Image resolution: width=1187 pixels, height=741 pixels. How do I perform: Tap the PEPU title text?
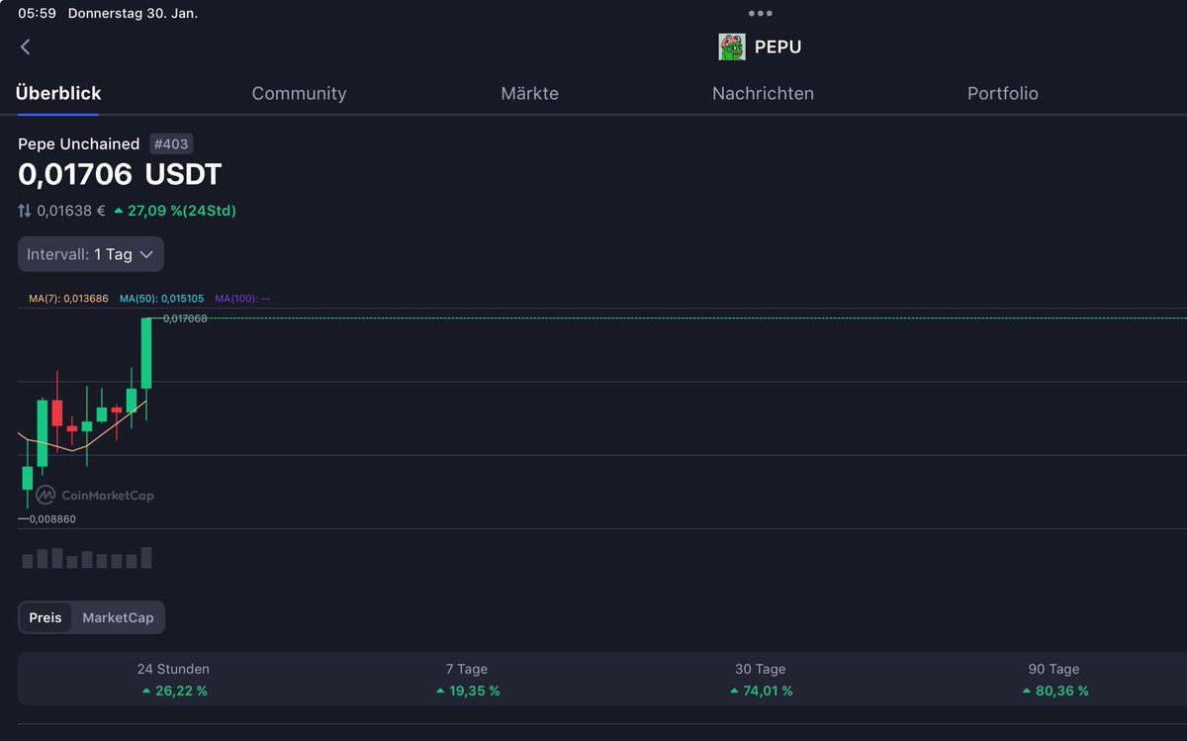tap(777, 46)
